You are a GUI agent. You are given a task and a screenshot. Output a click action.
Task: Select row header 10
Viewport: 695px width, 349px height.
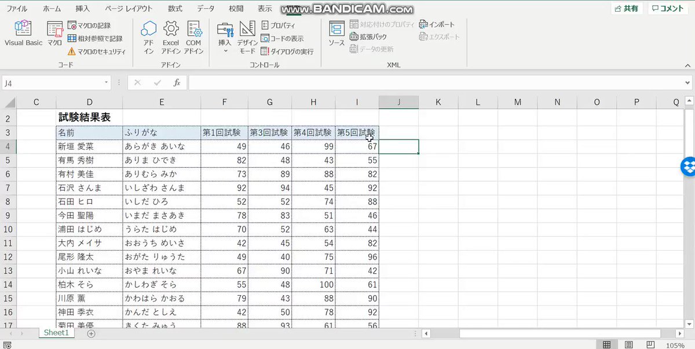8,229
